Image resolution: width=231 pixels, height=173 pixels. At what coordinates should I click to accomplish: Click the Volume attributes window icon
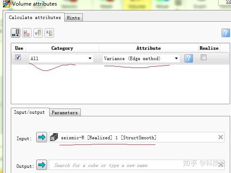pos(6,4)
